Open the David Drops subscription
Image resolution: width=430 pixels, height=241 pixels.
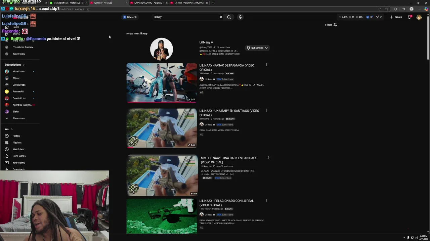point(19,85)
